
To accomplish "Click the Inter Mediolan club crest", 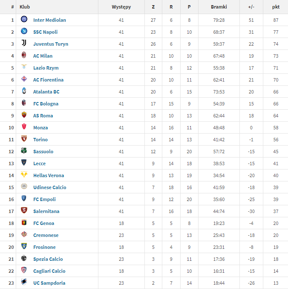I will point(24,19).
